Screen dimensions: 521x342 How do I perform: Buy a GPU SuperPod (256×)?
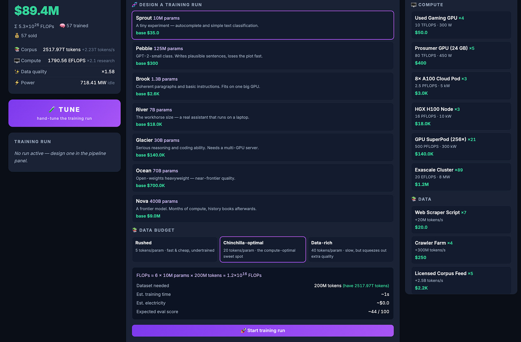[x=461, y=146]
